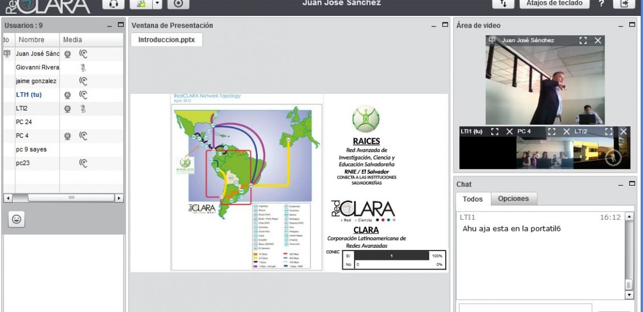The width and height of the screenshot is (643, 312).
Task: Fullscreen the LTI2 video
Action: [609, 132]
